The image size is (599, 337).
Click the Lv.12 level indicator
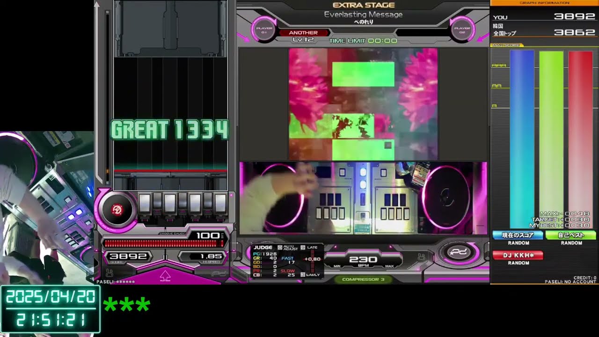click(303, 40)
